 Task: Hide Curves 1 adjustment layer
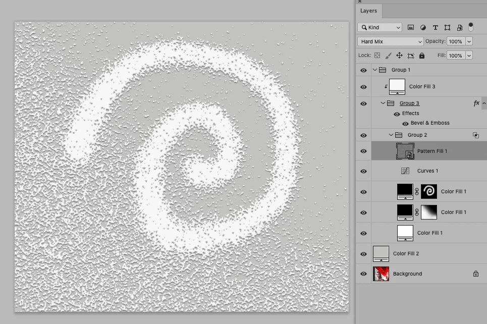pos(363,172)
